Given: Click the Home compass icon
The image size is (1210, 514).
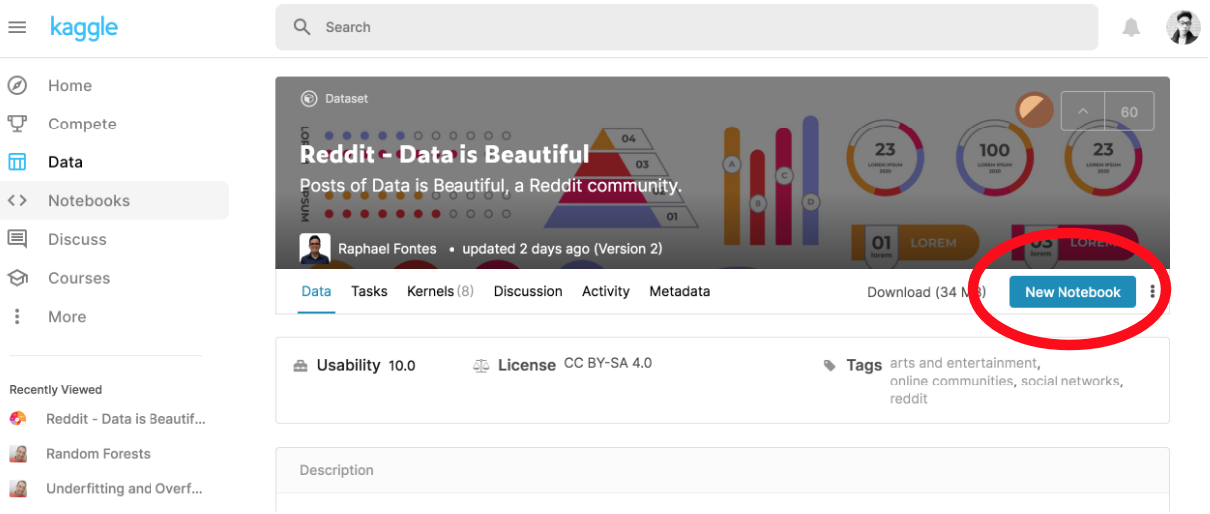Looking at the screenshot, I should (x=17, y=86).
